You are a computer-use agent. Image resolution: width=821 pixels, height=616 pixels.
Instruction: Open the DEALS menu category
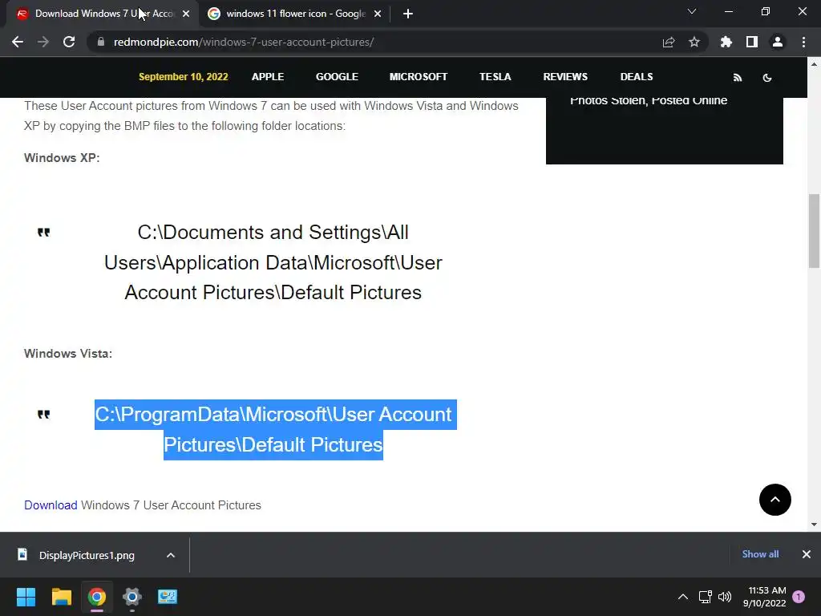click(636, 76)
